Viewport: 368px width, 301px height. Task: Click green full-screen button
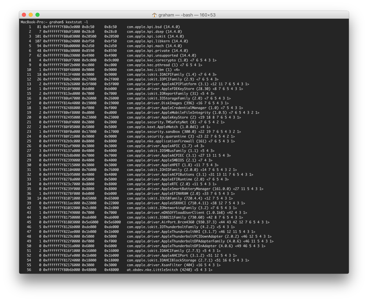[38, 15]
